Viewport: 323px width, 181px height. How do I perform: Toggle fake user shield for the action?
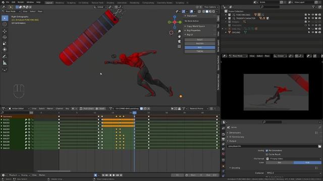[x=141, y=109]
